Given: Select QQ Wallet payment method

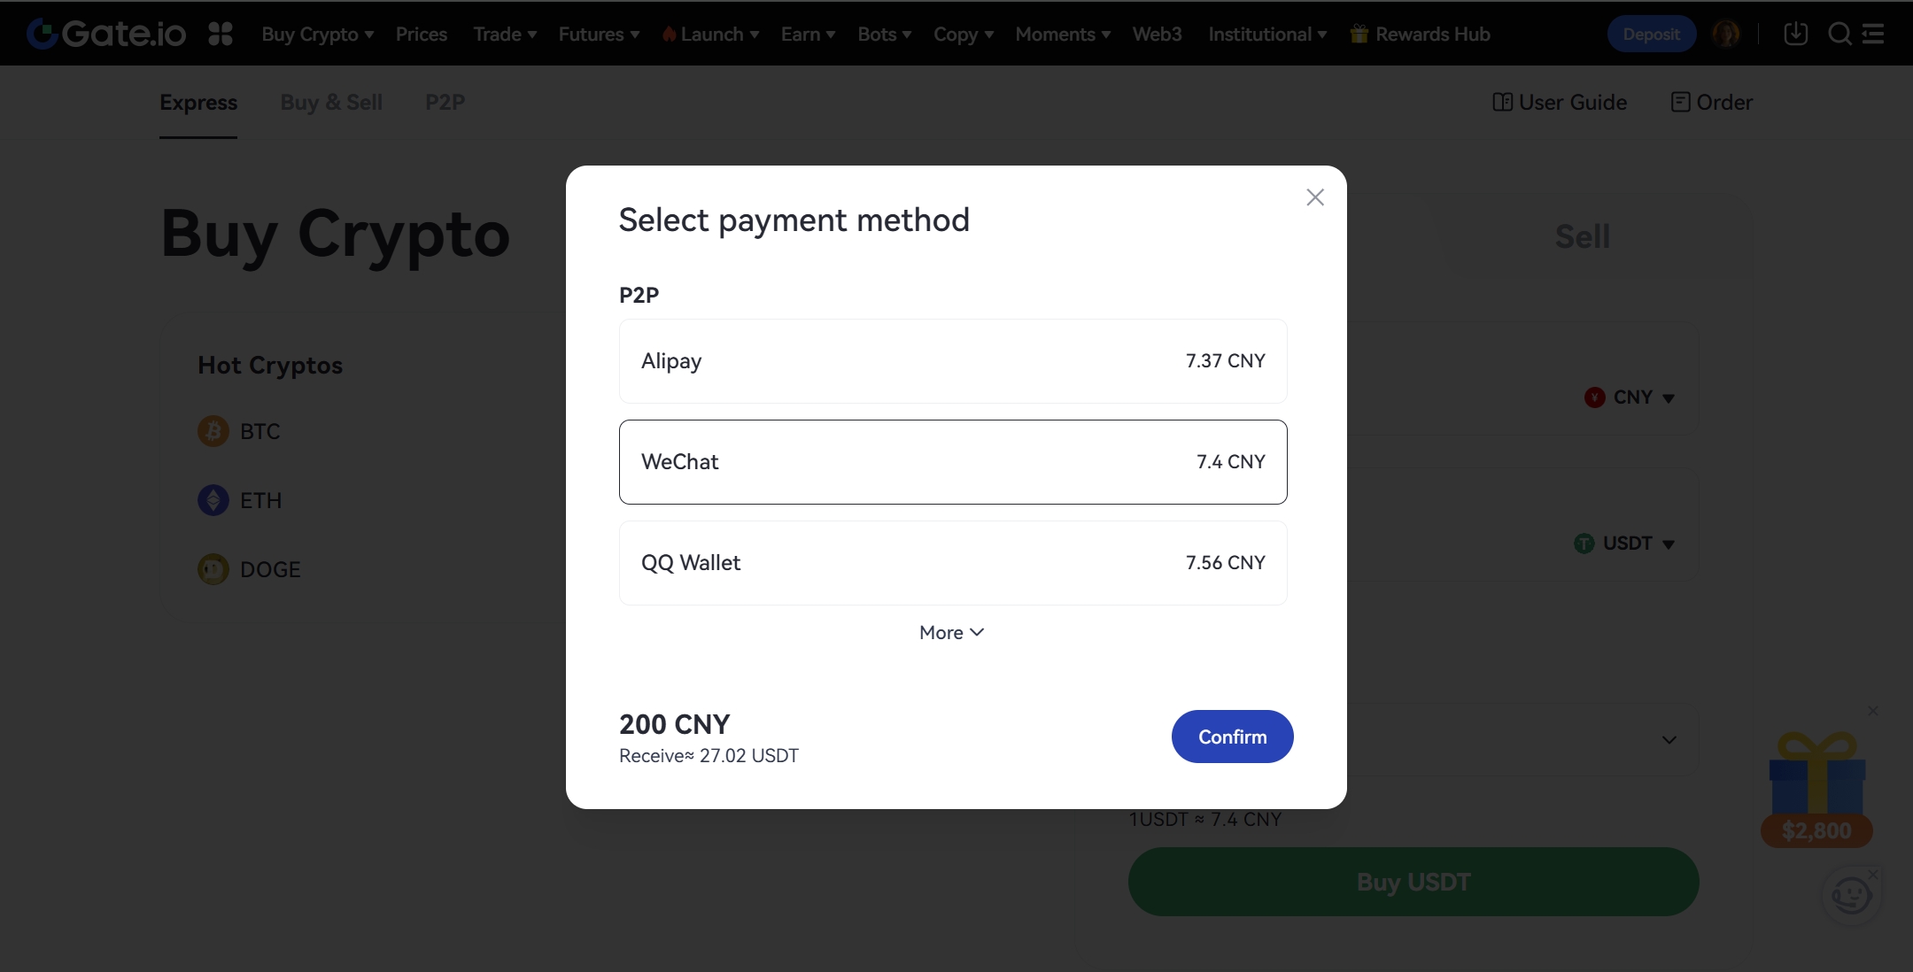Looking at the screenshot, I should pyautogui.click(x=953, y=563).
